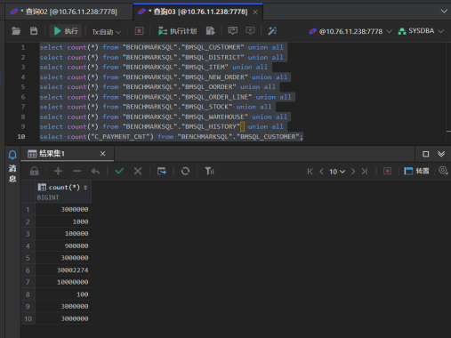This screenshot has width=451, height=338.
Task: Expand the tab list chevron at top right
Action: tap(444, 12)
